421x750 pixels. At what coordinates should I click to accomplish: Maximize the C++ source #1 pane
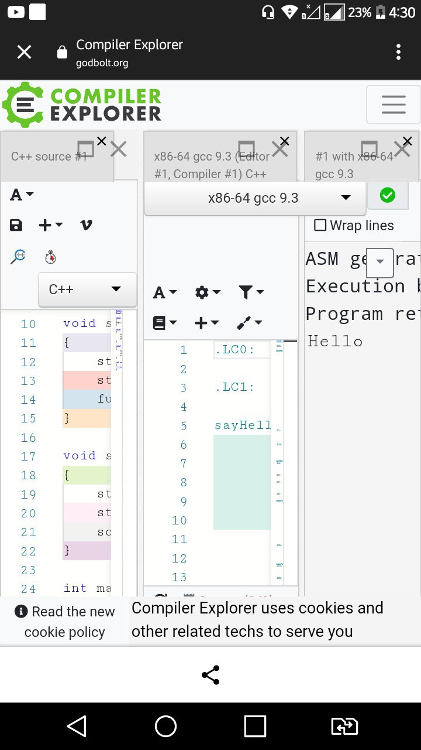pos(85,149)
